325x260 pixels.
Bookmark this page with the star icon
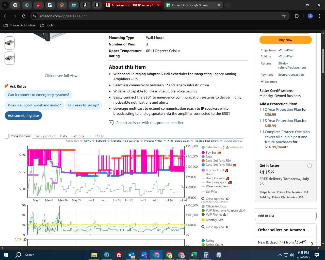pyautogui.click(x=284, y=16)
